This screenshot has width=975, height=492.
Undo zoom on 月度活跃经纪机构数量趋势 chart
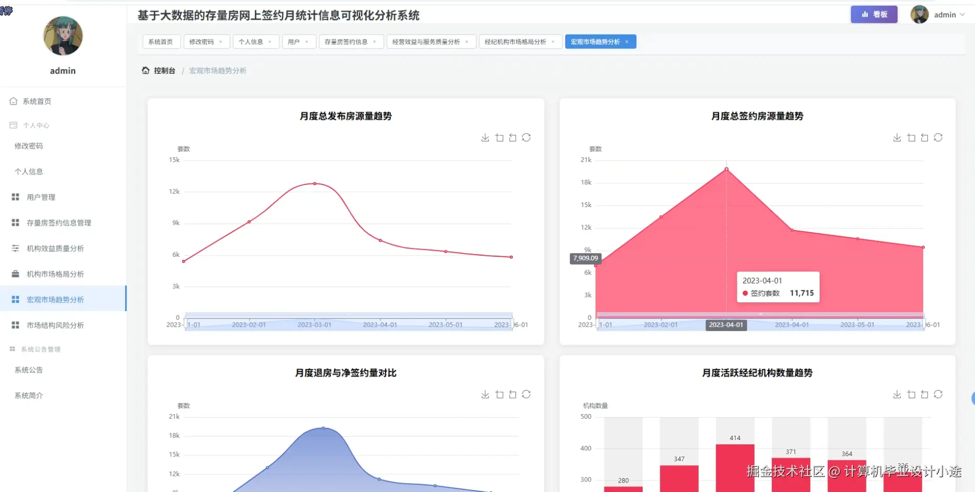(x=925, y=394)
